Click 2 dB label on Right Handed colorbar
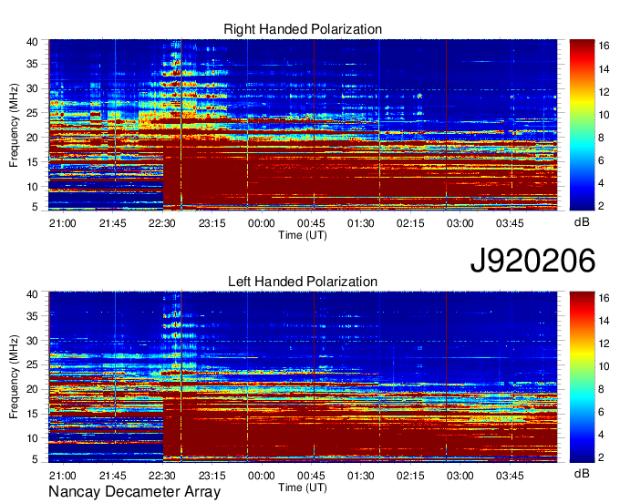620x503 pixels. [601, 206]
